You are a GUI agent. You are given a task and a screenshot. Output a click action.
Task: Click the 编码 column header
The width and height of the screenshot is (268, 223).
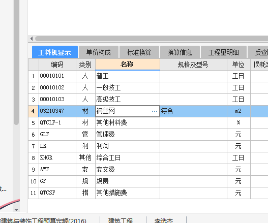pyautogui.click(x=57, y=65)
